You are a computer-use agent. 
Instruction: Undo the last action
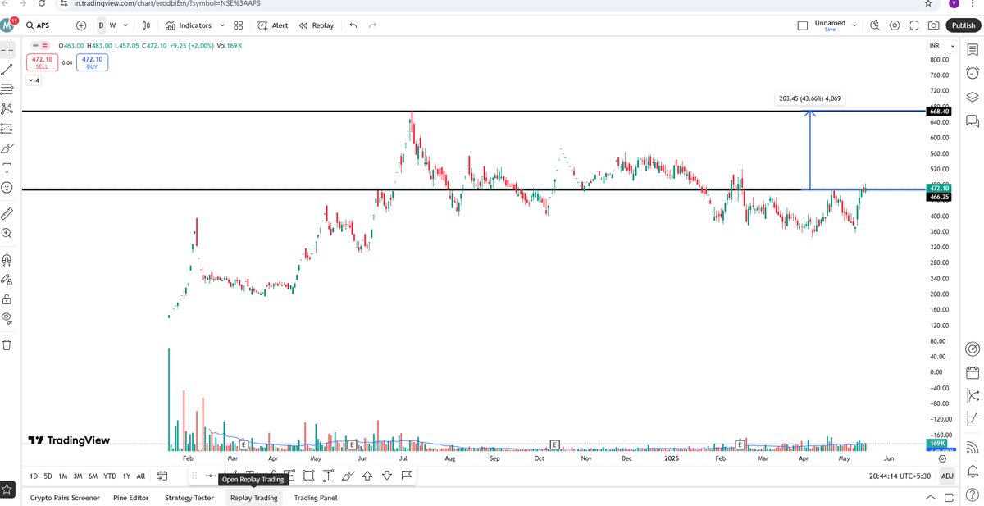tap(353, 25)
